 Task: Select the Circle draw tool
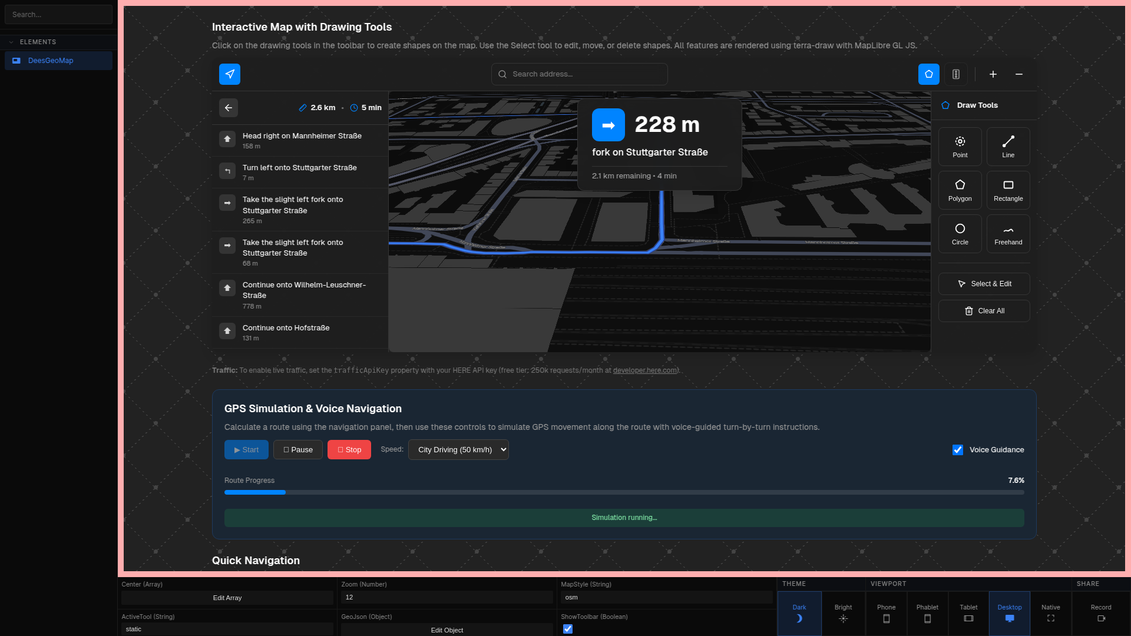click(x=960, y=234)
